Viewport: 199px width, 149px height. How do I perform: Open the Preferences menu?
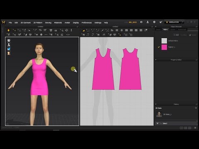coord(87,23)
